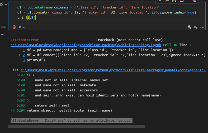Image resolution: width=208 pixels, height=133 pixels.
Task: Open the run options chevron beside play
Action: click(6, 5)
